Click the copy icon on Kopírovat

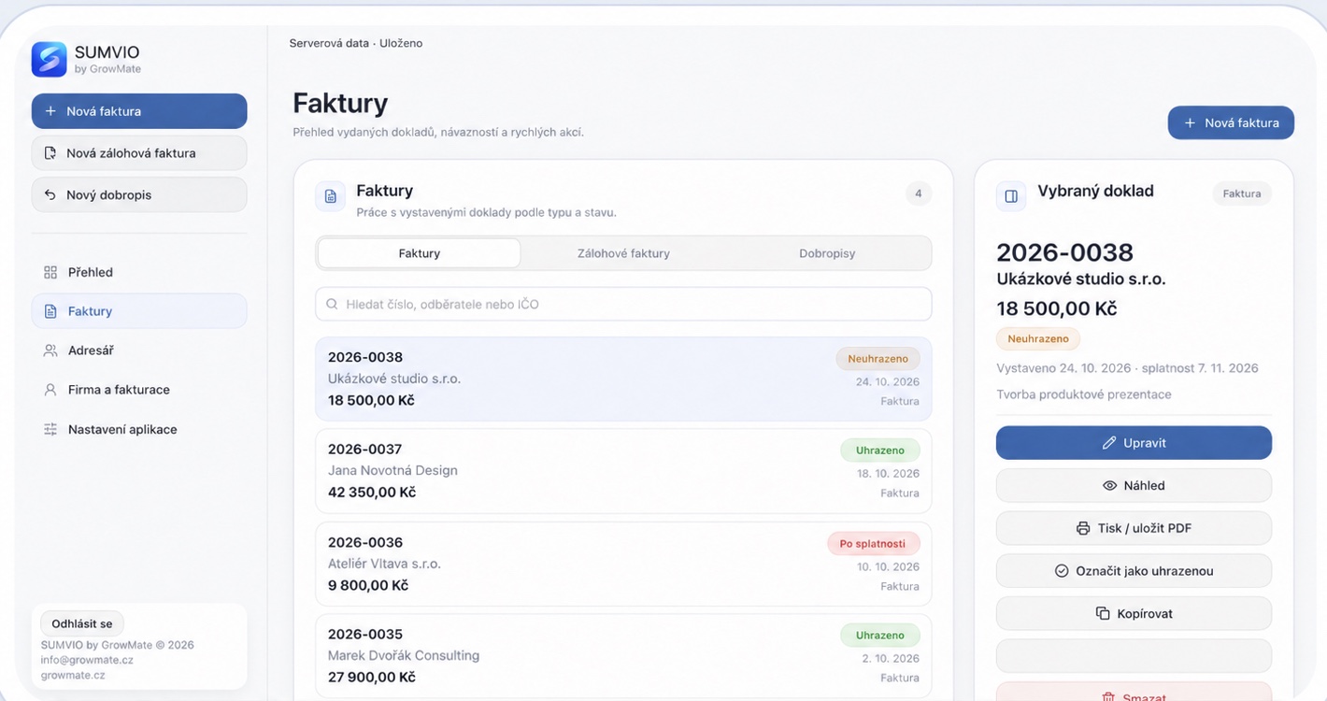point(1103,614)
